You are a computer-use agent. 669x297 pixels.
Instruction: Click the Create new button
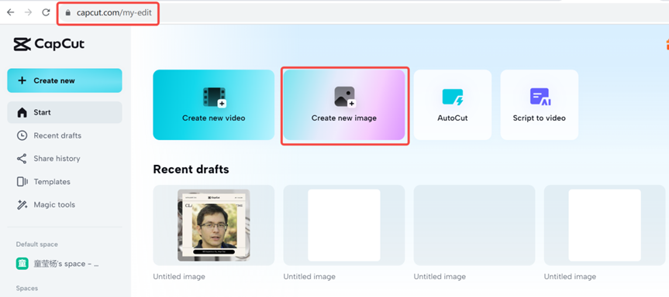[x=64, y=80]
